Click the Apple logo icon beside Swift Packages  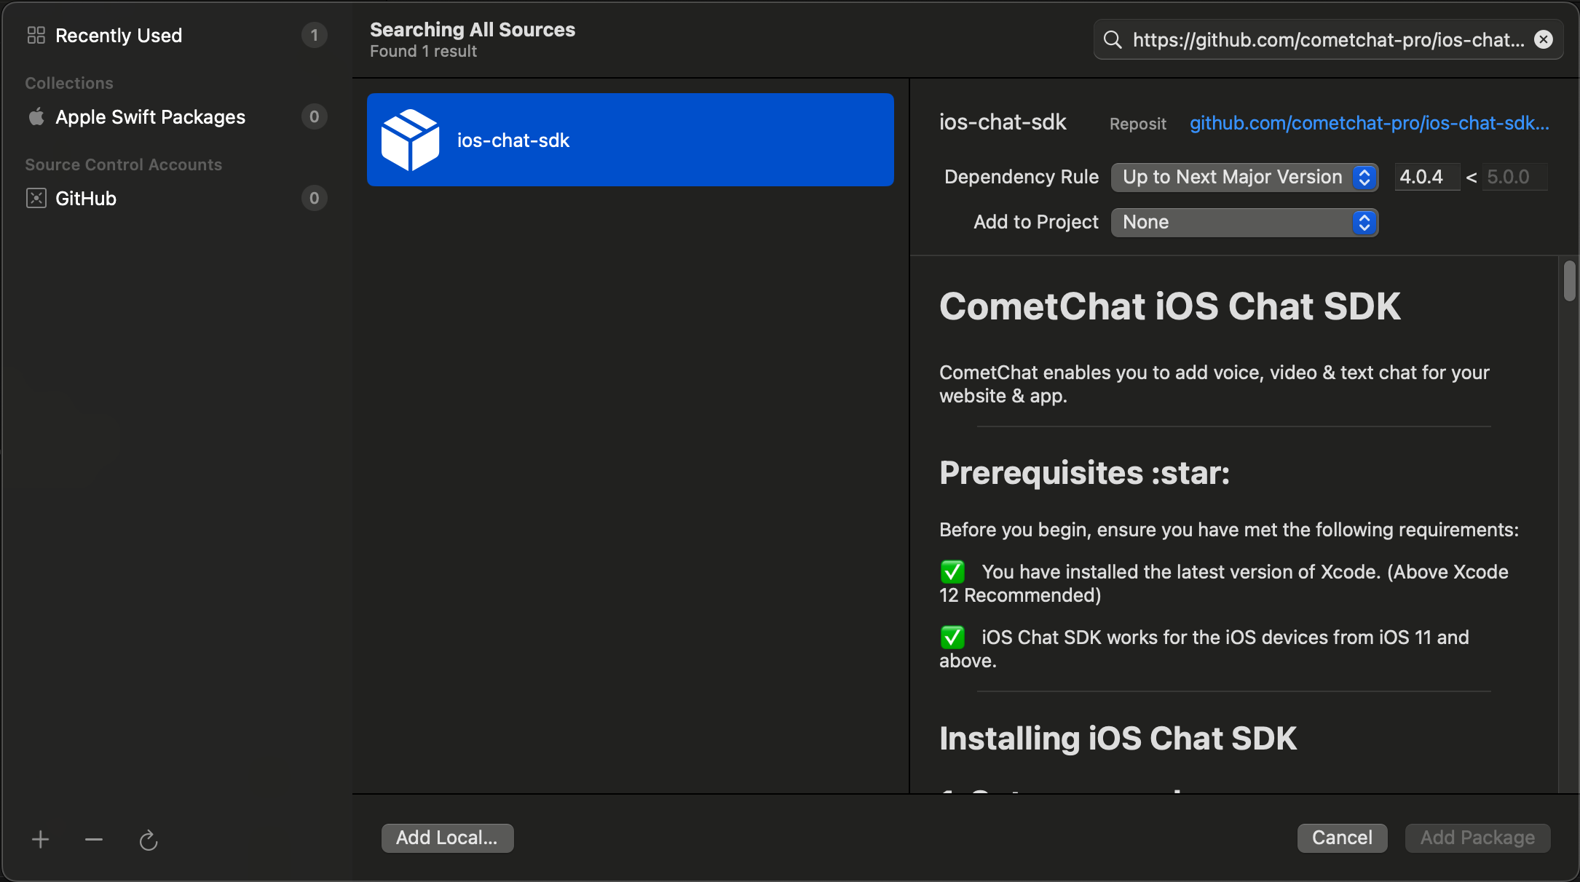pos(36,116)
